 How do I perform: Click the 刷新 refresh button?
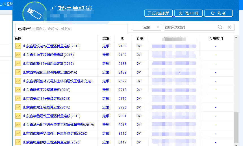point(218,13)
